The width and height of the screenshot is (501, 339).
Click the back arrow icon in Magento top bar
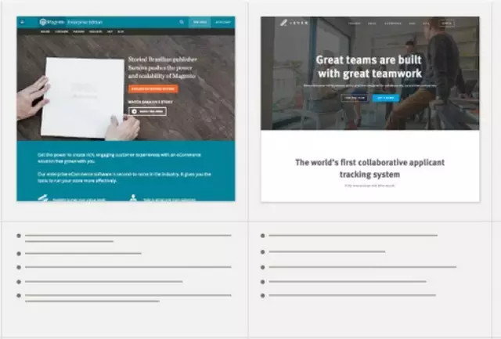point(22,23)
